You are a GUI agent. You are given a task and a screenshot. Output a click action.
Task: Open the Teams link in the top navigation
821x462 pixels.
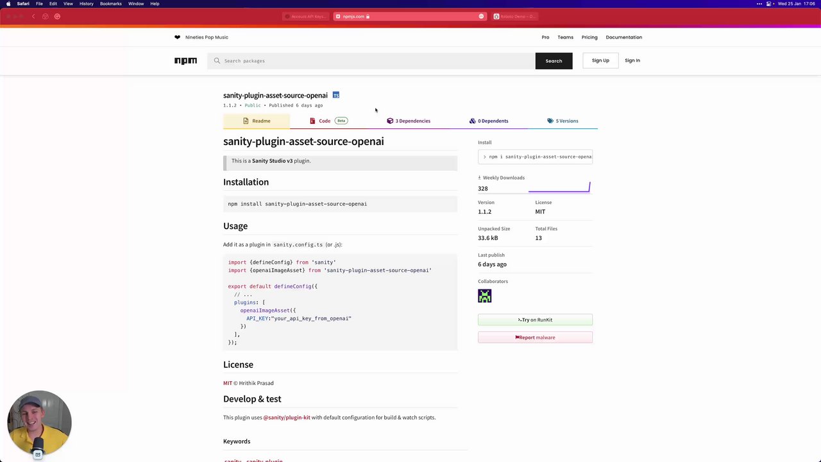click(x=565, y=37)
